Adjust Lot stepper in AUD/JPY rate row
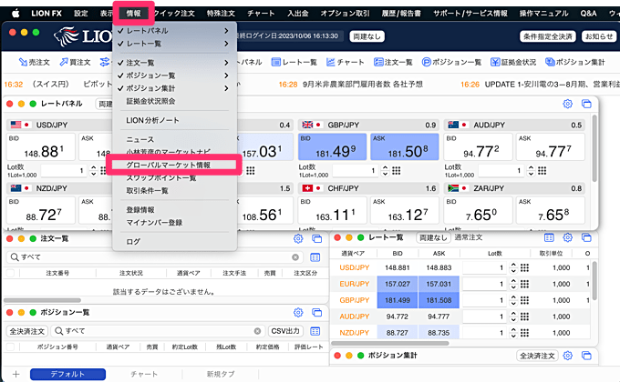Screen dimensions: 620x382 point(513,317)
